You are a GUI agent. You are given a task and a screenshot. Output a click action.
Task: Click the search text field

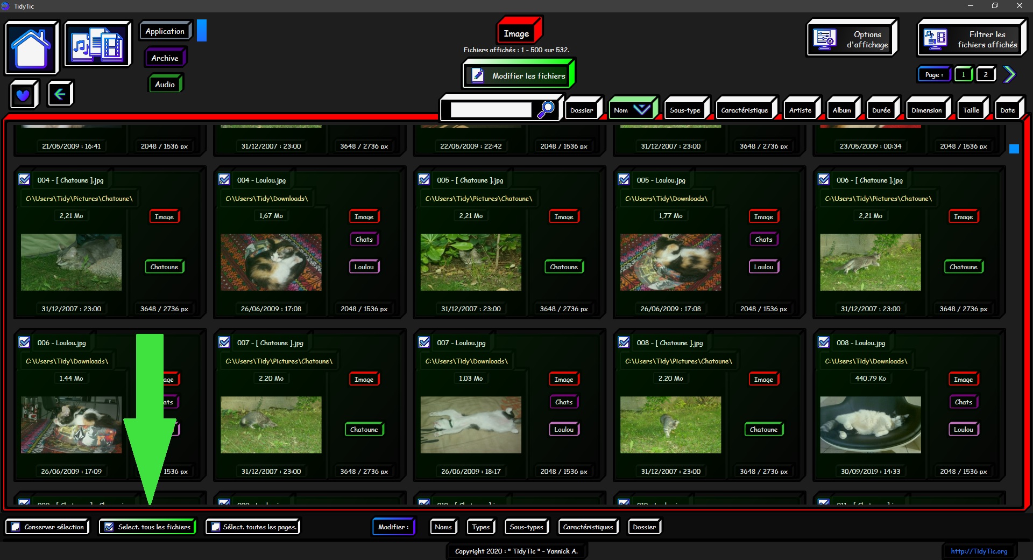[x=491, y=110]
